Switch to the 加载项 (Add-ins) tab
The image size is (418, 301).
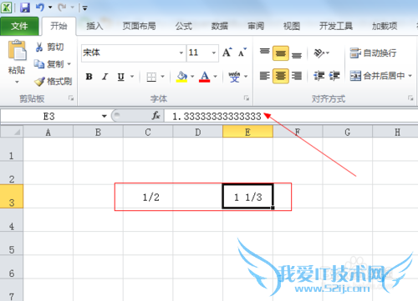click(x=385, y=26)
